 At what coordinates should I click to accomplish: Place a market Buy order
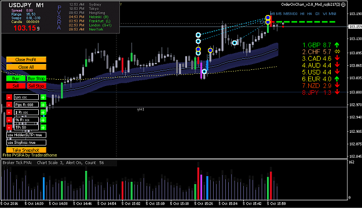point(16,79)
